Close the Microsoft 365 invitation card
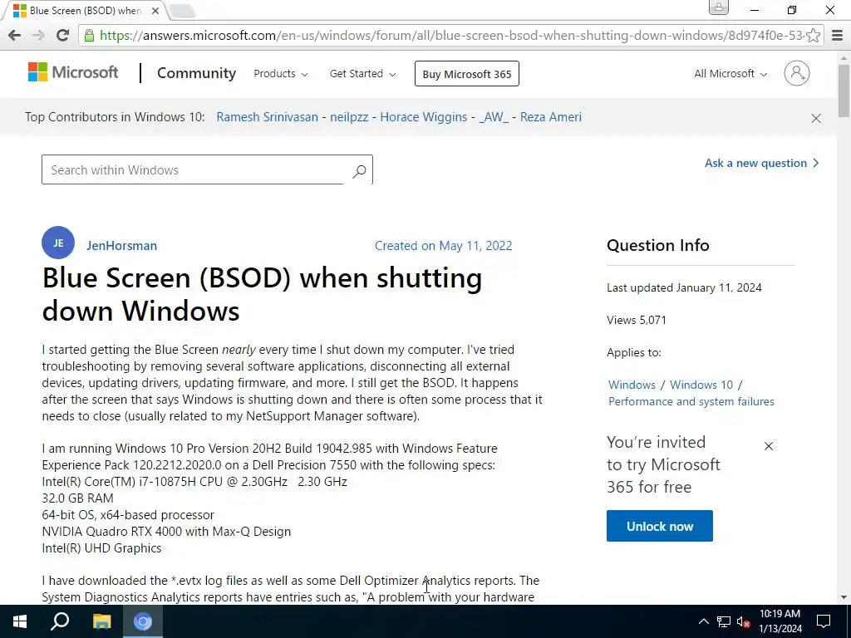The image size is (851, 638). [769, 446]
